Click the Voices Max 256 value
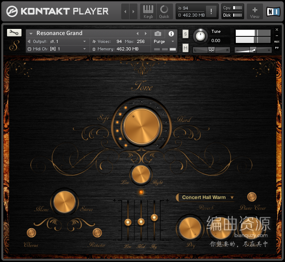Viewport: 285px width, 262px height. pos(141,42)
